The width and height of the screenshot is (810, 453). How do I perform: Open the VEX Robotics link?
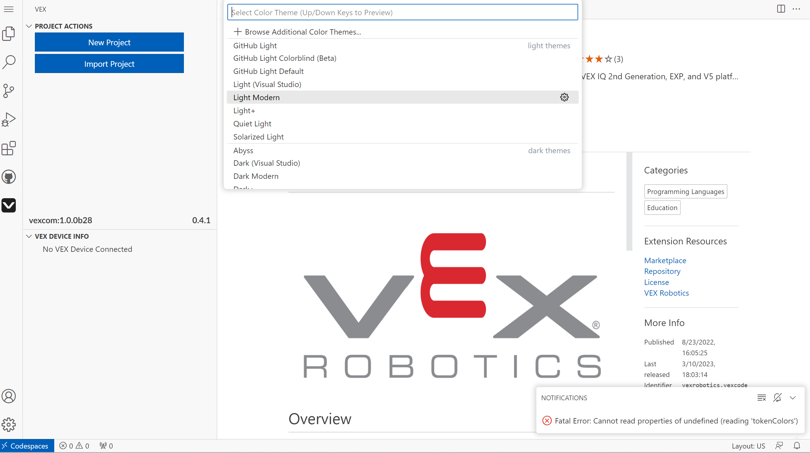coord(666,293)
